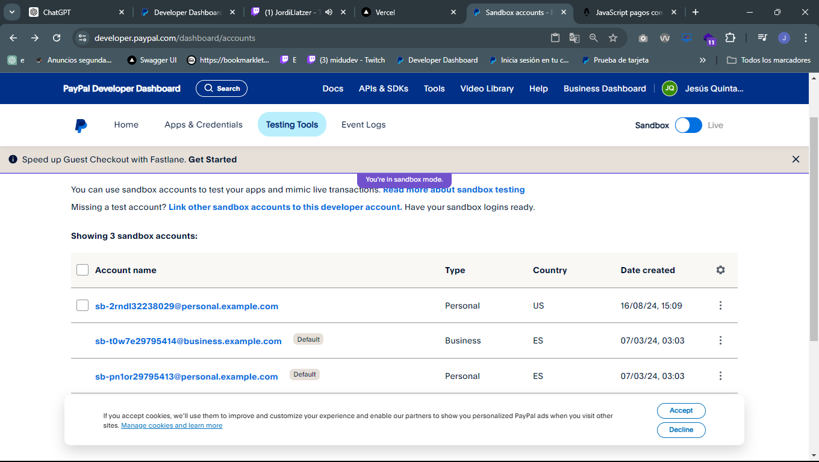Open the APIs & SDKs menu
819x462 pixels.
pyautogui.click(x=384, y=88)
